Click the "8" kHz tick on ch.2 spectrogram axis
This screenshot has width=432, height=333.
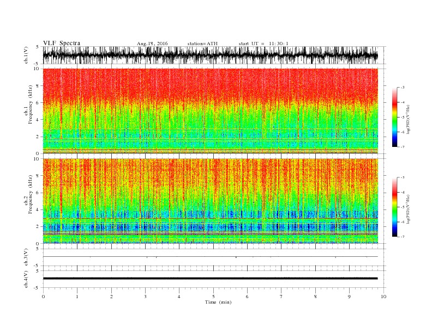[38, 176]
